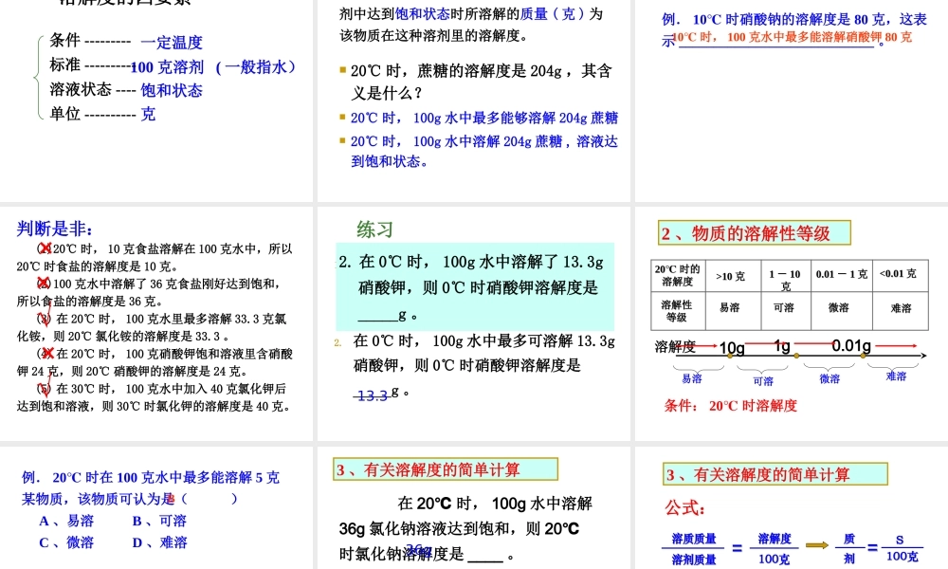Screen dimensions: 948x569
Task: Select option B、可溶
Action: click(159, 522)
